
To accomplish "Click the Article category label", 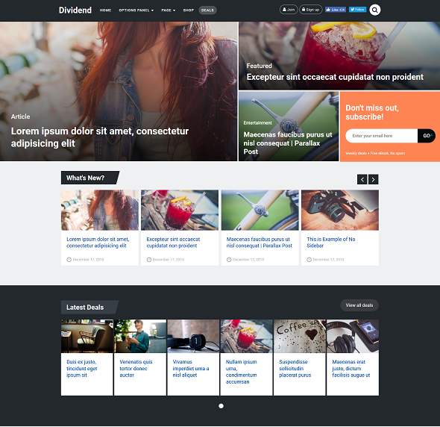I will click(x=20, y=116).
